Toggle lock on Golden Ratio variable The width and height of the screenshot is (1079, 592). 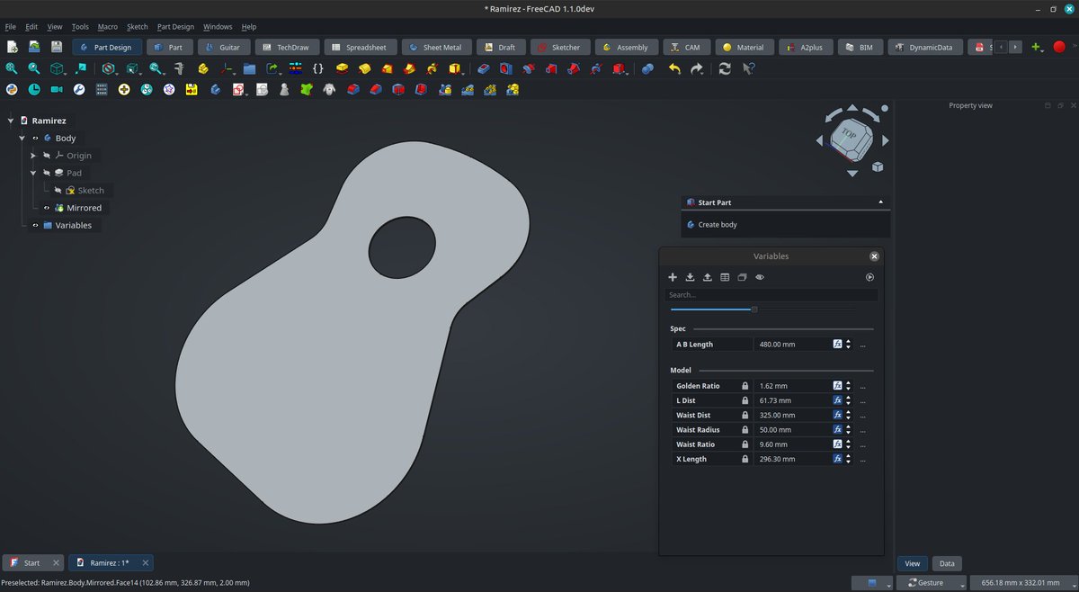coord(745,386)
